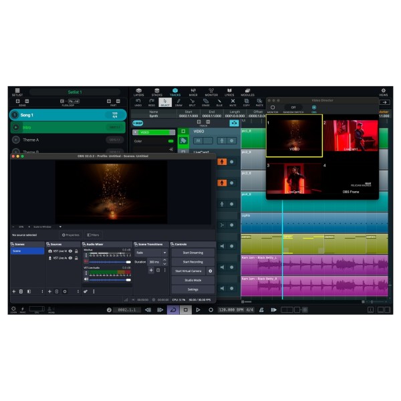Add a scene with the plus icon in OBS Scenes
Viewport: 401px width, 401px height.
(14, 291)
